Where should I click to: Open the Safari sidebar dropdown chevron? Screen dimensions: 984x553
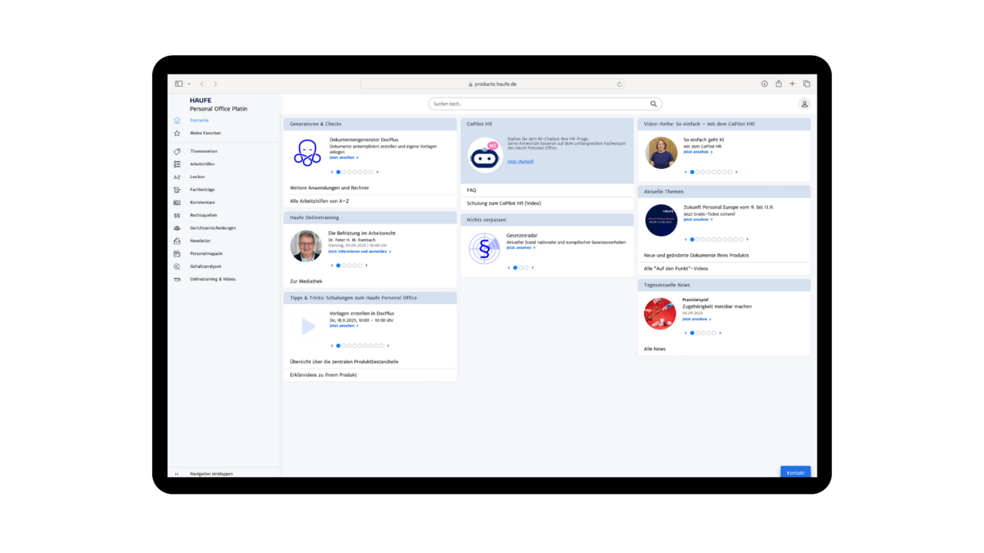189,84
